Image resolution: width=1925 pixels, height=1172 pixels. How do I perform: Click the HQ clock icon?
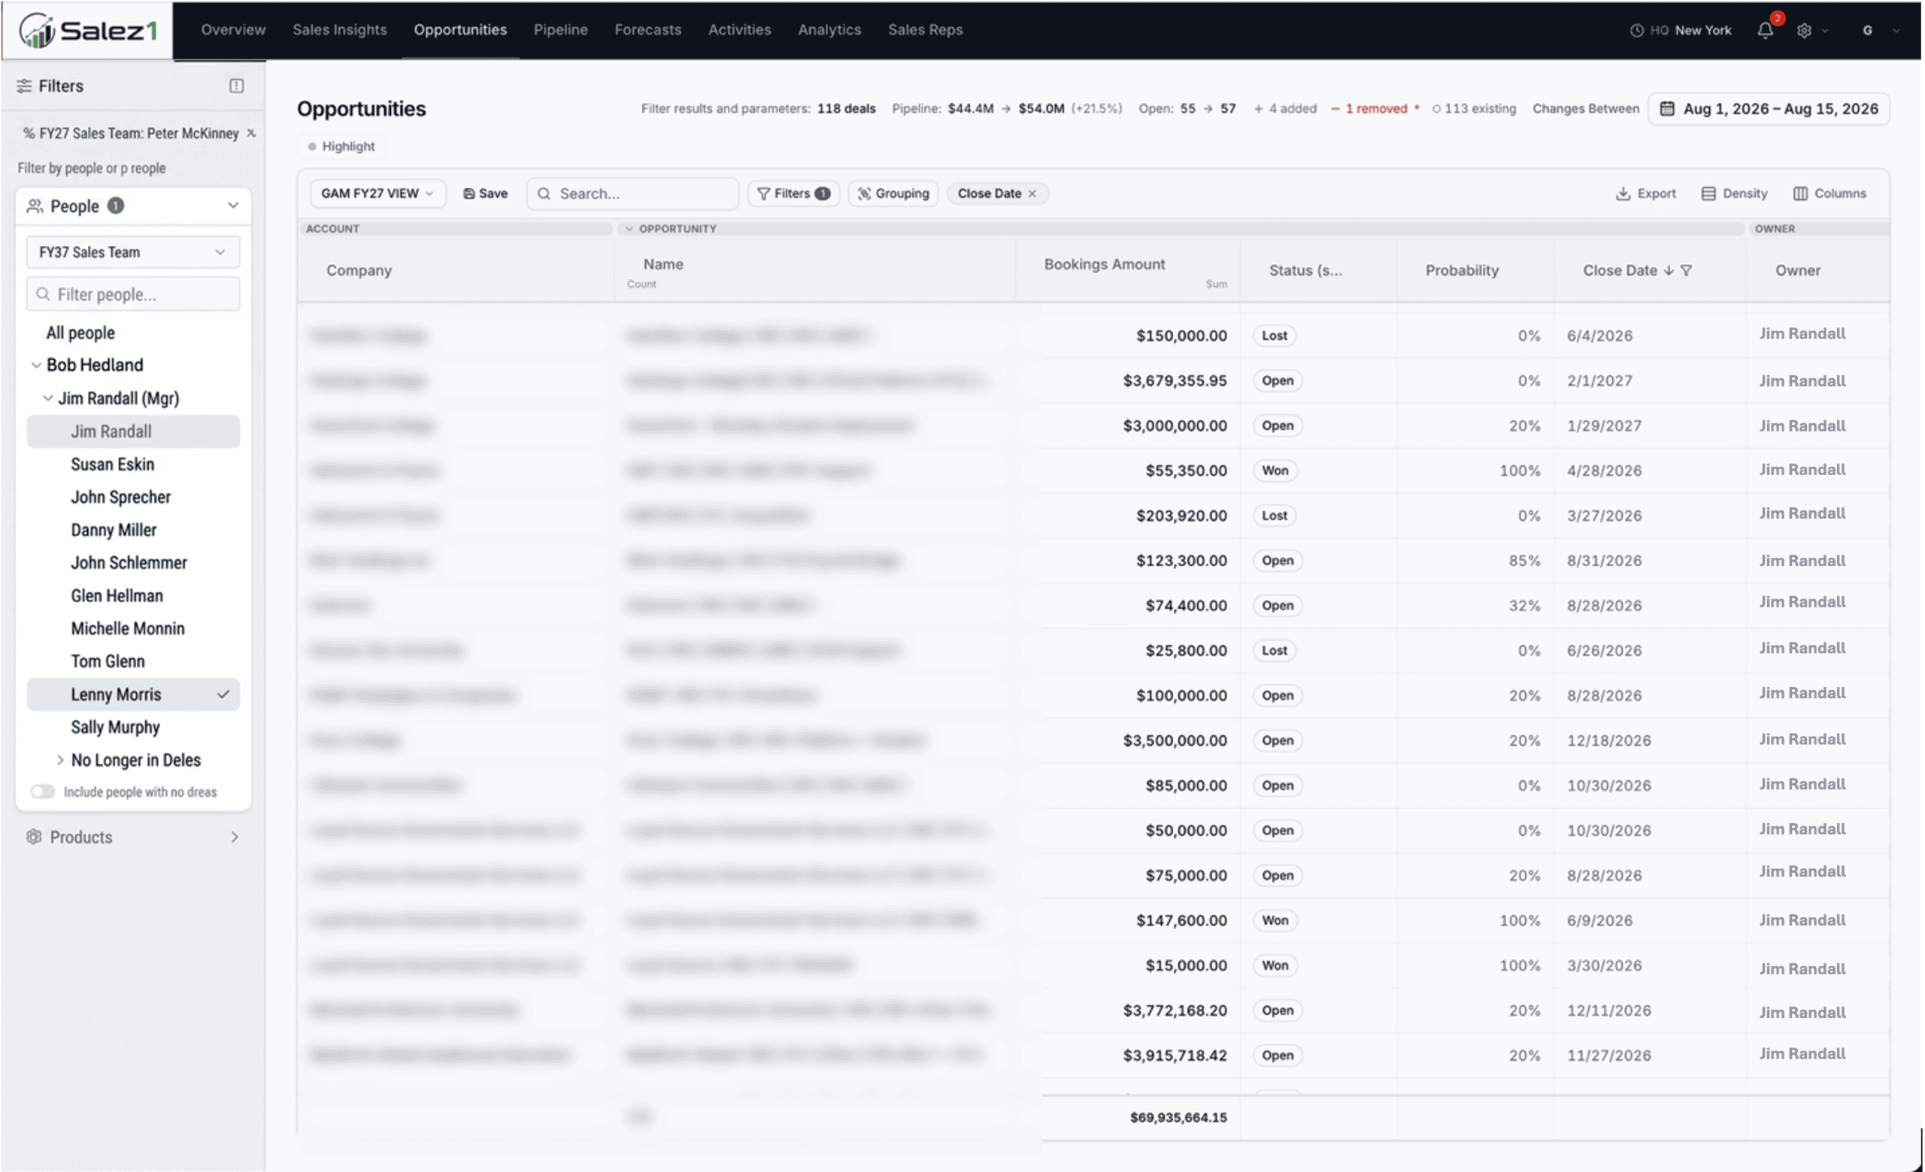[1636, 31]
